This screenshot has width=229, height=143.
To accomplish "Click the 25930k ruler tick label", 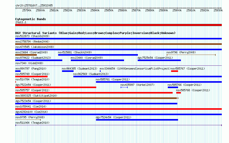I will tap(218, 10).
